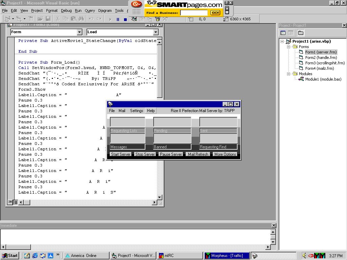
Task: Open the Load procedure dropdown
Action: (x=156, y=32)
